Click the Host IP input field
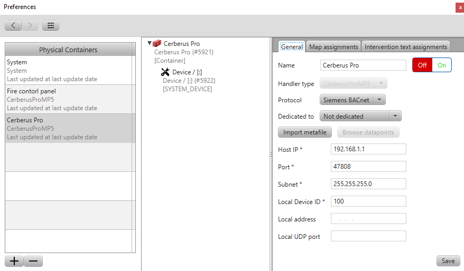Image resolution: width=464 pixels, height=271 pixels. 368,149
